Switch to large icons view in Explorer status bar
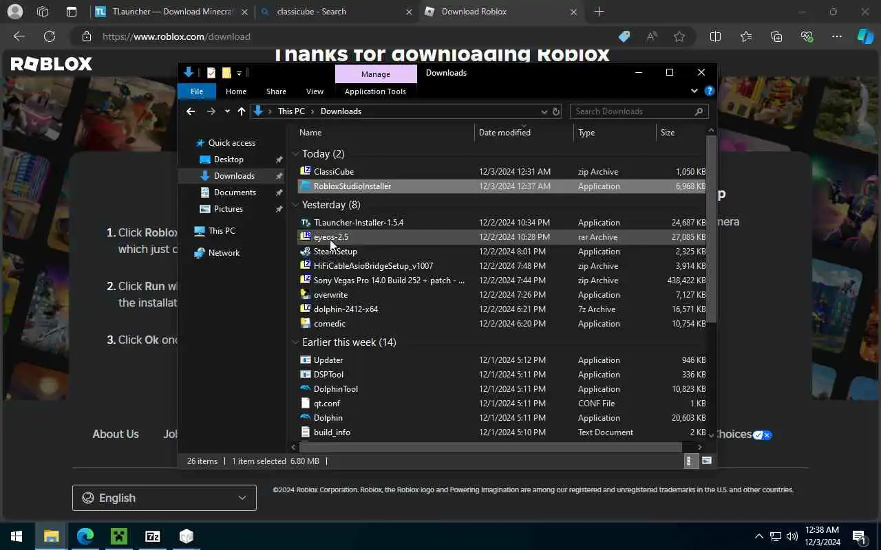881x550 pixels. click(706, 461)
